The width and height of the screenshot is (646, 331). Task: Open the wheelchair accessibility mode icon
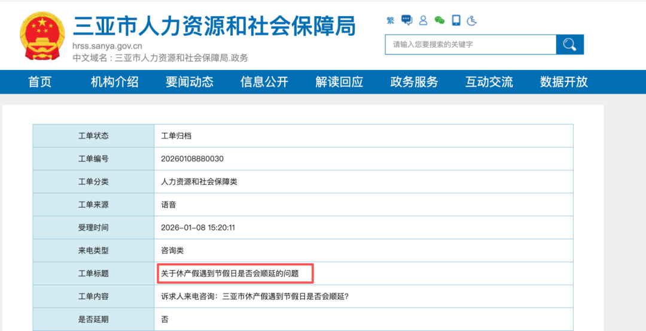[472, 20]
